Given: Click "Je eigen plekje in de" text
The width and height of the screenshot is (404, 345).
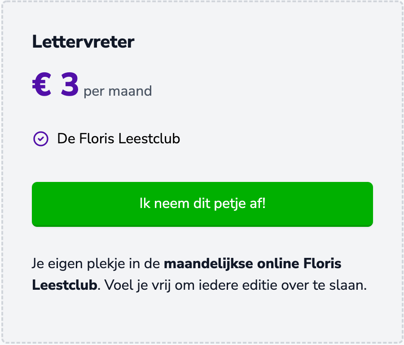Looking at the screenshot, I should [96, 264].
